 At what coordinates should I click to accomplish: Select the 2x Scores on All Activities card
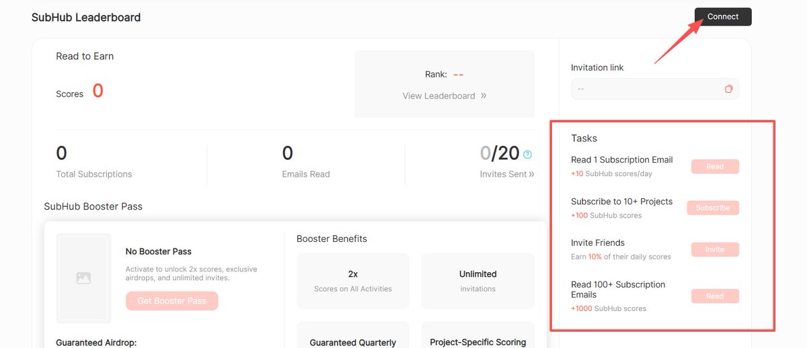(x=352, y=281)
